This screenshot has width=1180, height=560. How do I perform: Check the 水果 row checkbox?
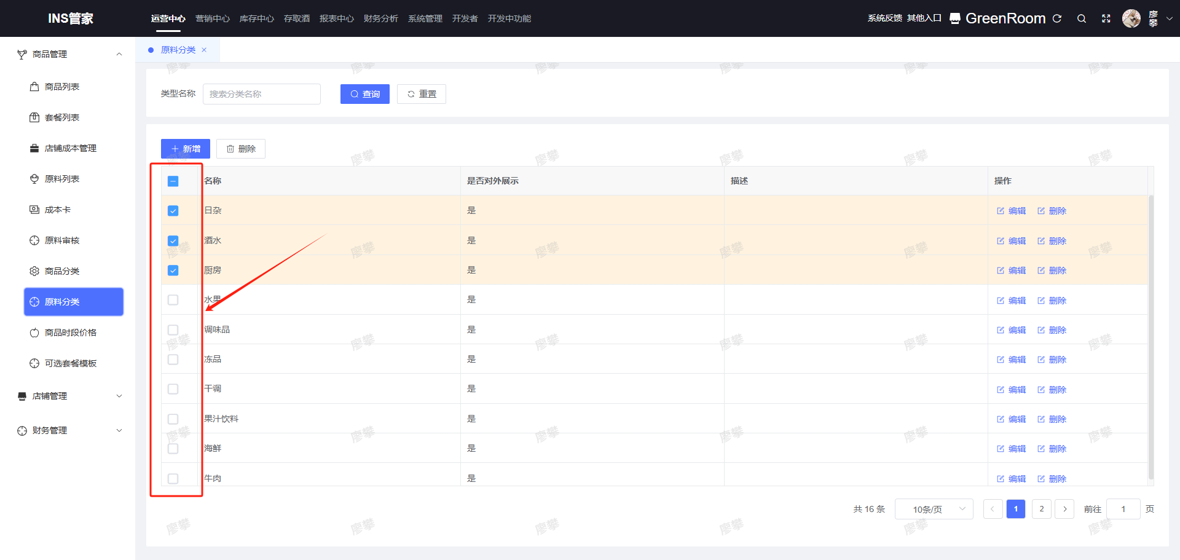point(173,300)
